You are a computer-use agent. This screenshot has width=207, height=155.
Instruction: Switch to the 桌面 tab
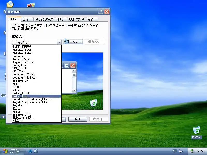(27, 20)
